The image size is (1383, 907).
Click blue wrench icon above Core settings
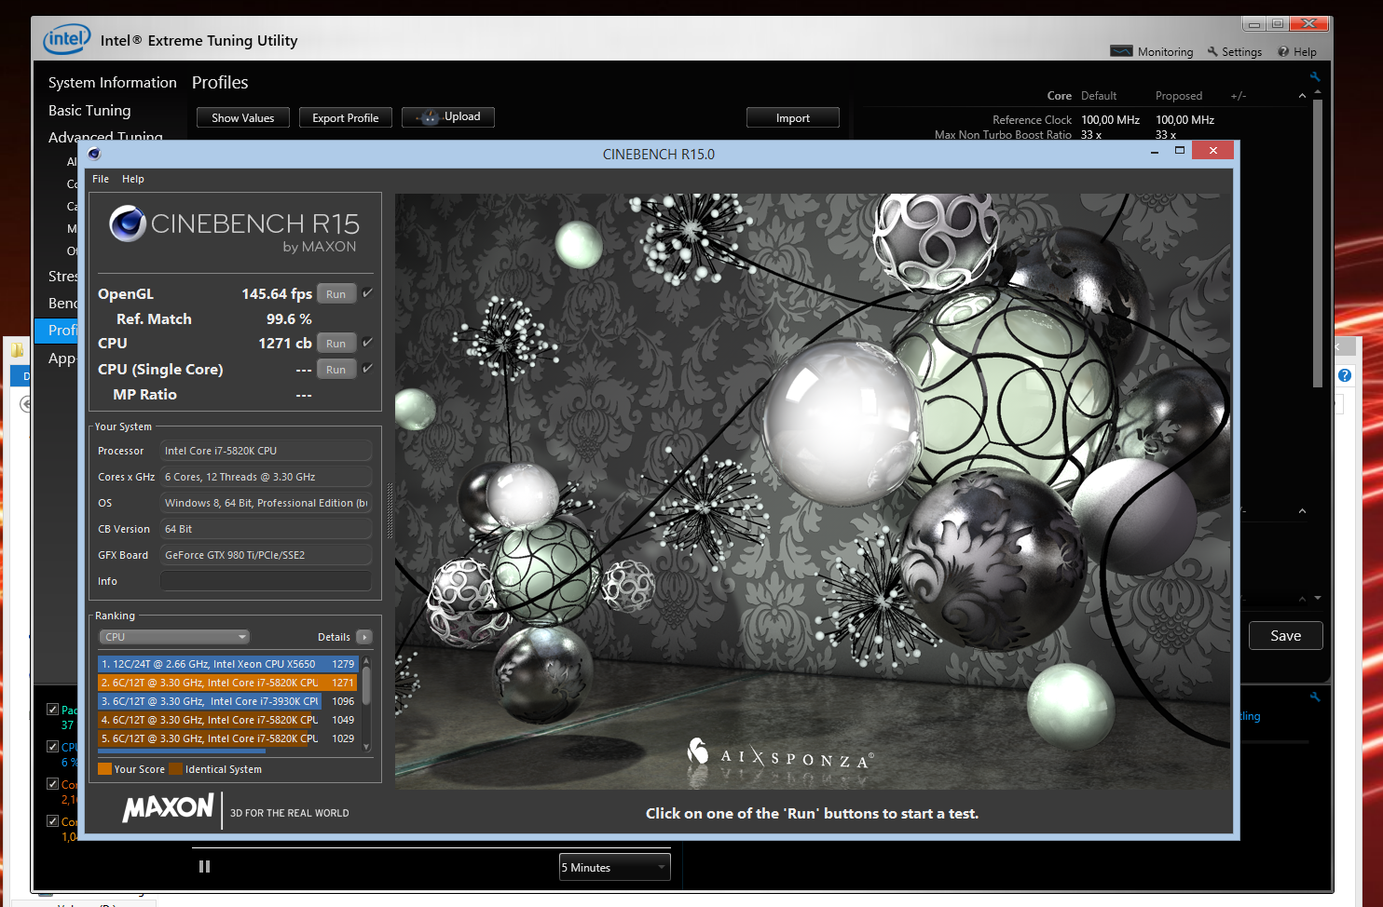coord(1315,77)
